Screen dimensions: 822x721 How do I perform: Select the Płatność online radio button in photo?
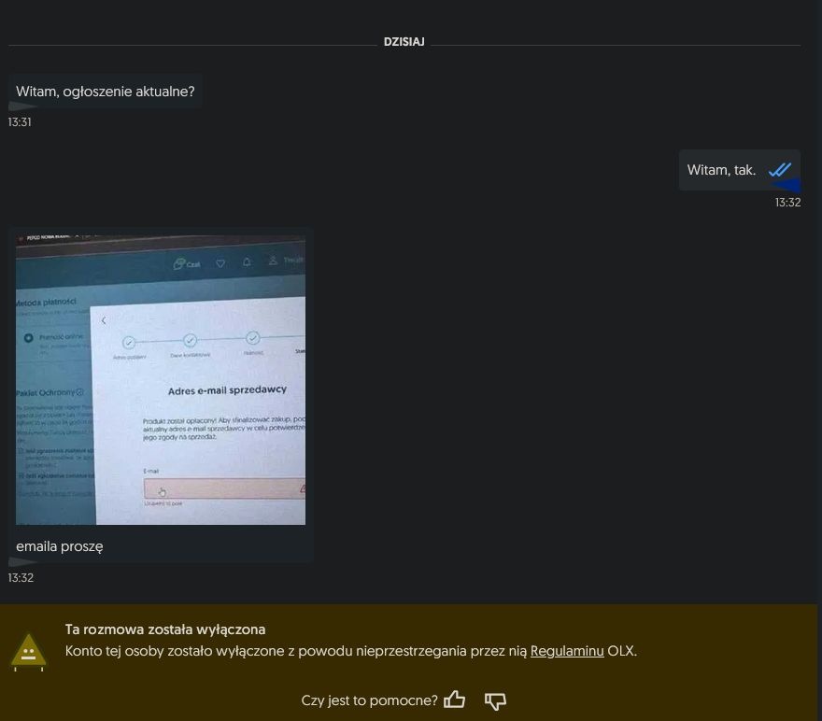pyautogui.click(x=29, y=337)
